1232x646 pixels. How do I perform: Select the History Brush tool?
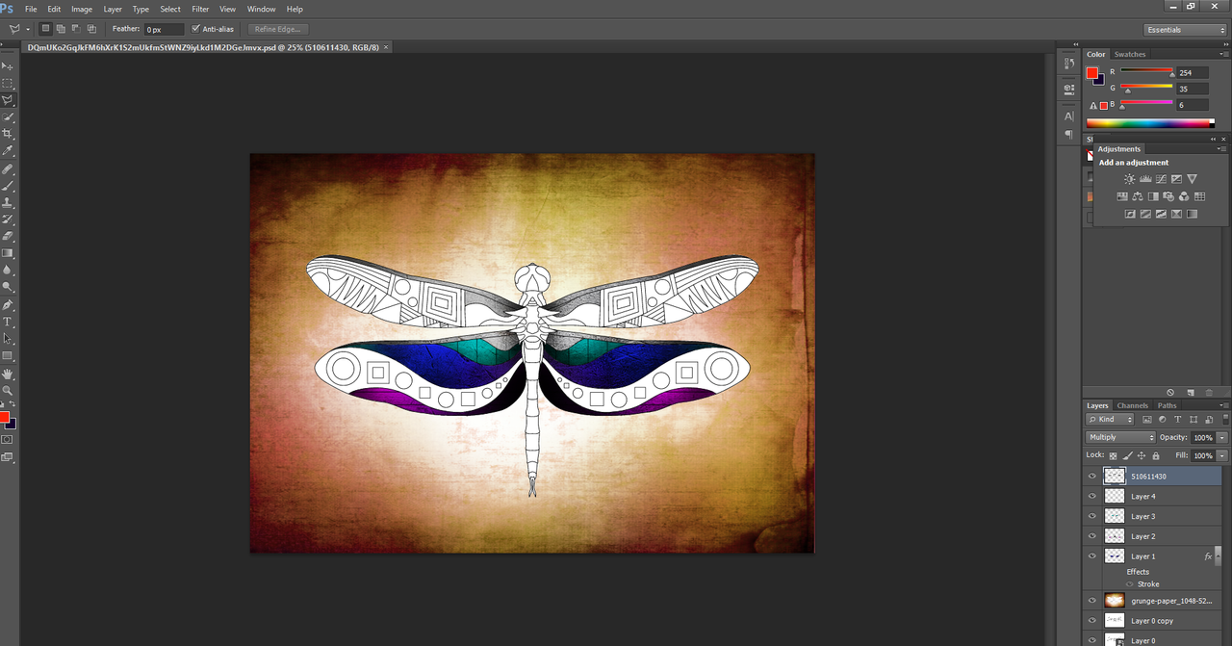[8, 220]
